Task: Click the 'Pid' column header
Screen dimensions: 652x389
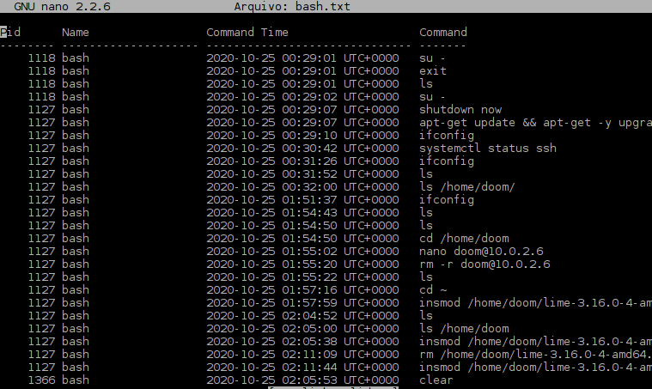Action: pos(10,33)
